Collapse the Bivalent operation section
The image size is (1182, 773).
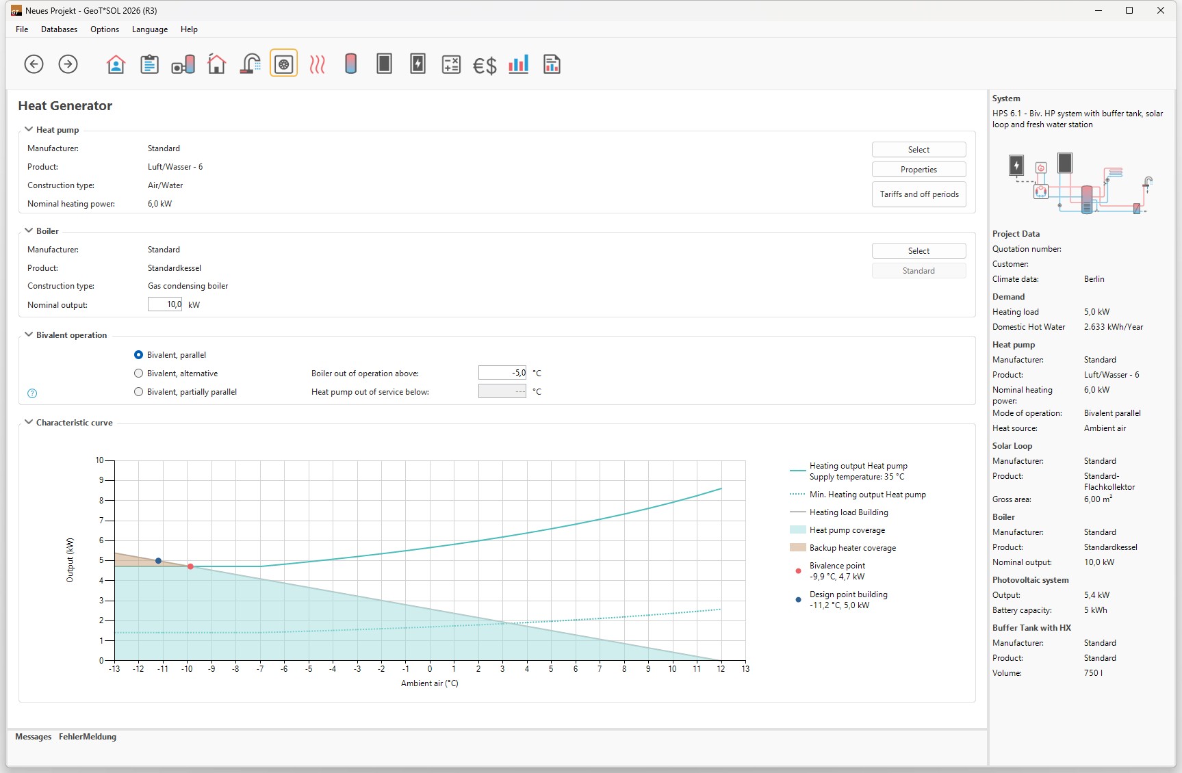pyautogui.click(x=29, y=335)
